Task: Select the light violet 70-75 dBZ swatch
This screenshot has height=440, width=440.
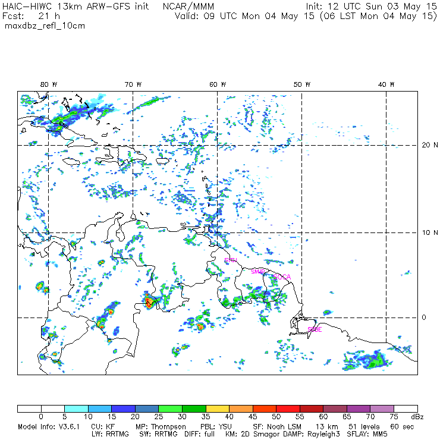Action: (382, 408)
